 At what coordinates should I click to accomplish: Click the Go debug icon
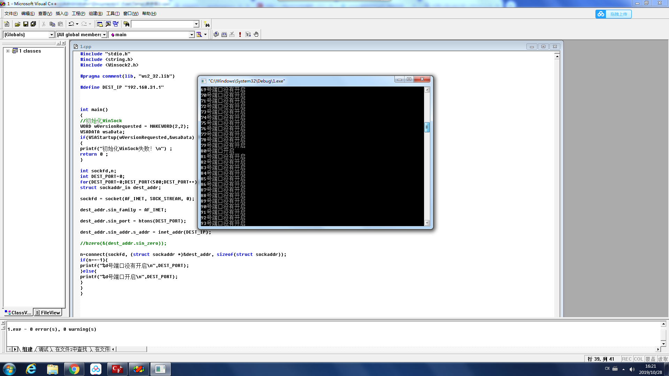(248, 34)
